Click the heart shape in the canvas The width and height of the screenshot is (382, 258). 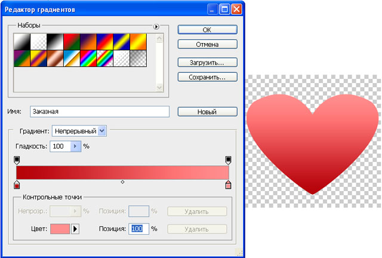click(313, 144)
